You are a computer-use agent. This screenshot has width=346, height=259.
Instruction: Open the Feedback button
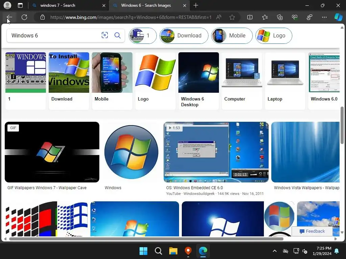(x=312, y=231)
